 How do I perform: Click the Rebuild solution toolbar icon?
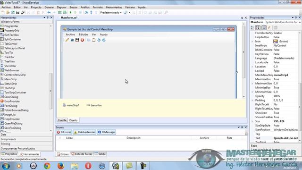pyautogui.click(x=65, y=13)
